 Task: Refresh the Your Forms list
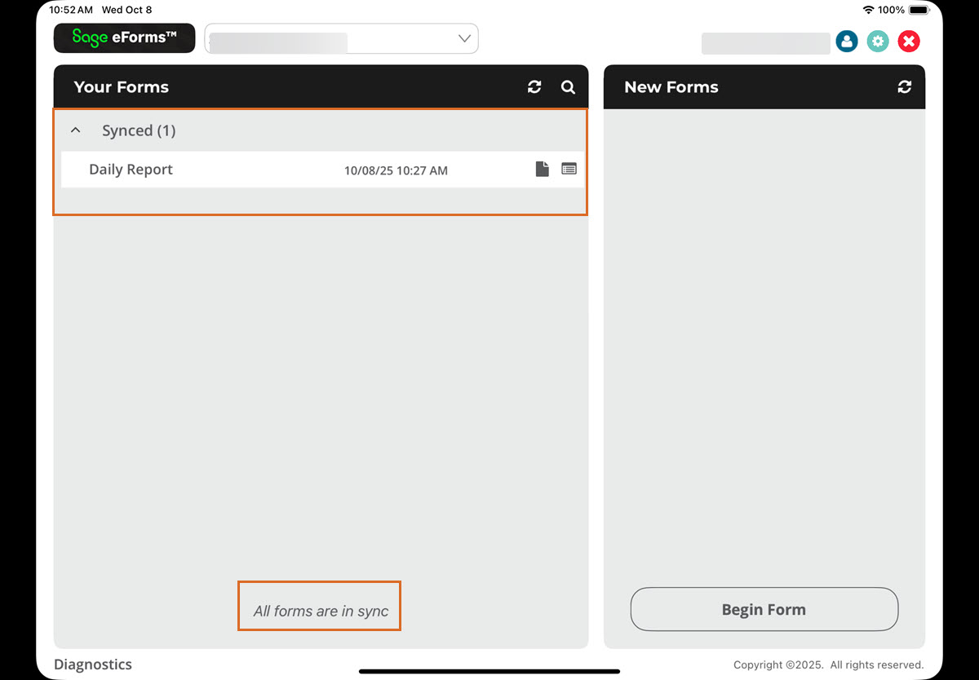(x=534, y=87)
